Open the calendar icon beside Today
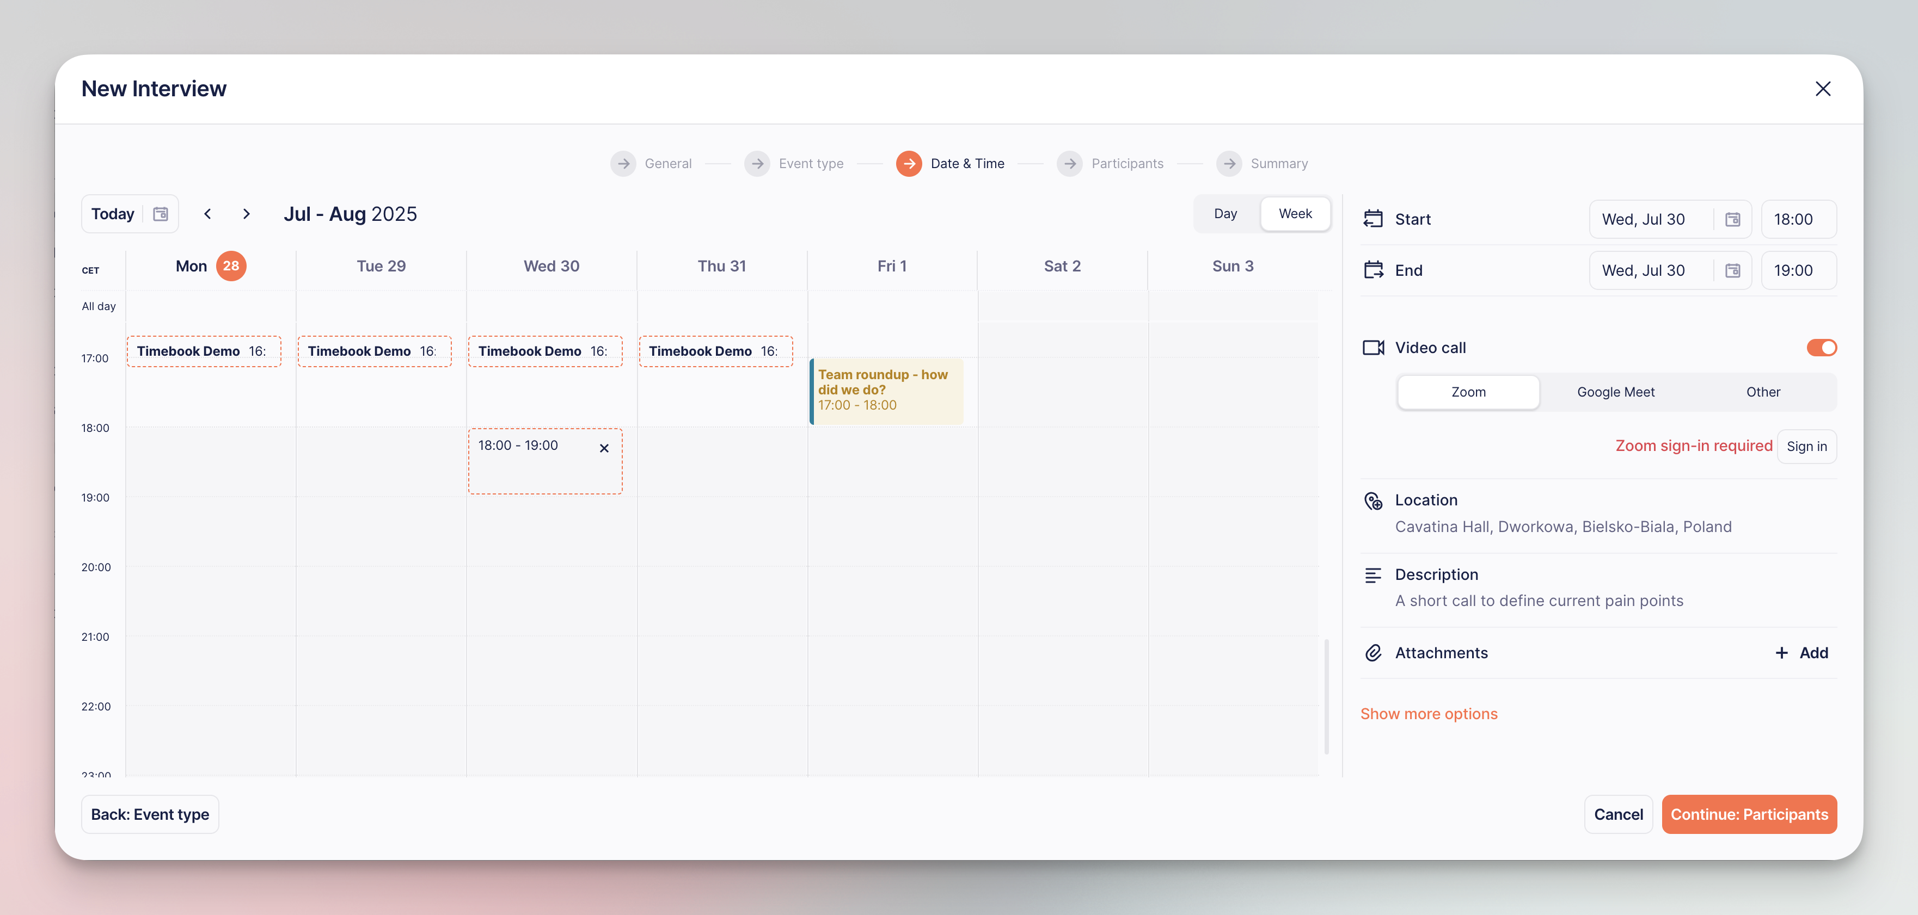The image size is (1918, 915). (160, 214)
